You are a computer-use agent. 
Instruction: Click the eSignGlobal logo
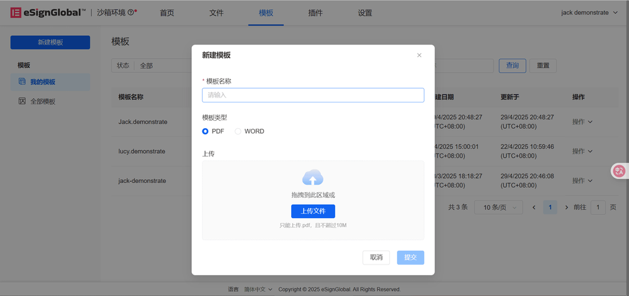point(48,13)
